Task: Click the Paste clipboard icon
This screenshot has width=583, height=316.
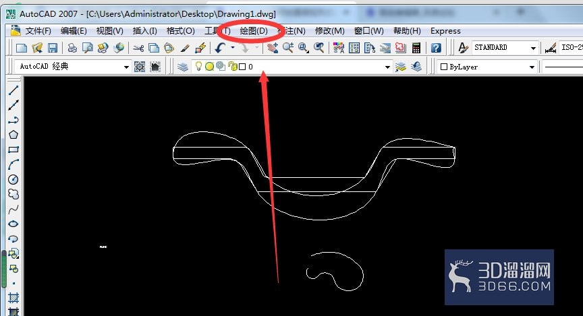Action: 169,48
